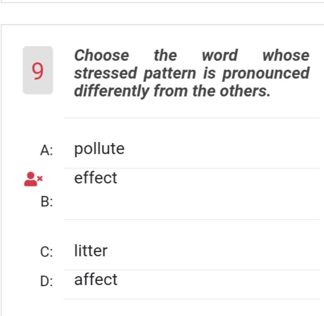324x316 pixels.
Task: Click the gray question number 9 badge
Action: 38,70
